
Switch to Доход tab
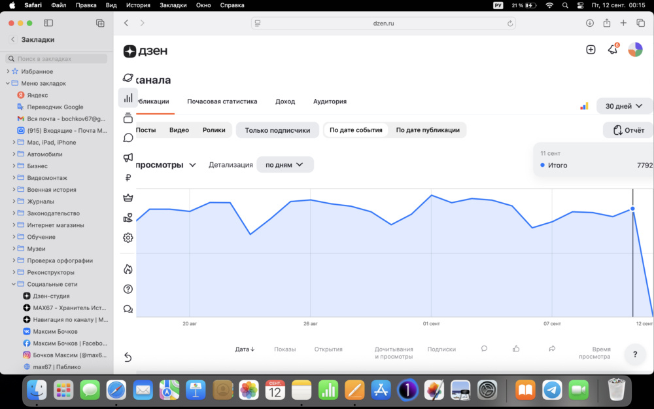pos(285,101)
